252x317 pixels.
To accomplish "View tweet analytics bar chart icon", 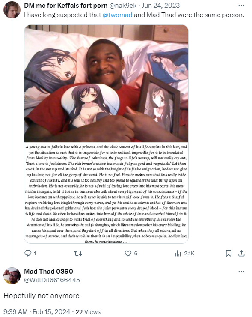I will (178, 253).
